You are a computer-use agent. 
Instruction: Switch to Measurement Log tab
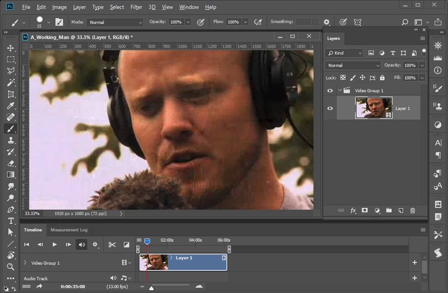pyautogui.click(x=69, y=230)
